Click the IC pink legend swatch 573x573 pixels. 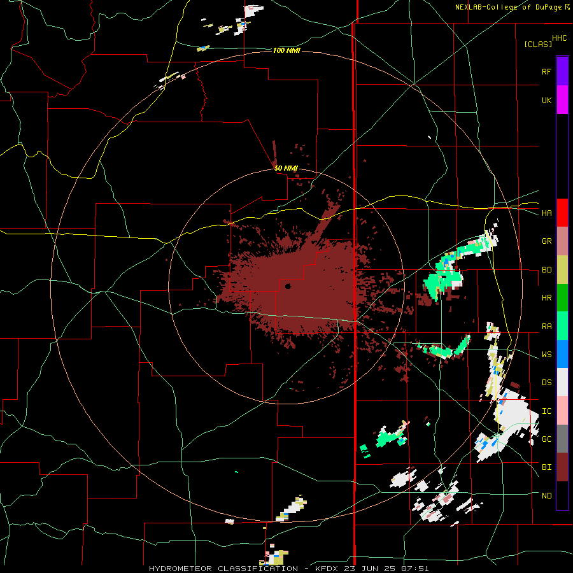point(562,411)
